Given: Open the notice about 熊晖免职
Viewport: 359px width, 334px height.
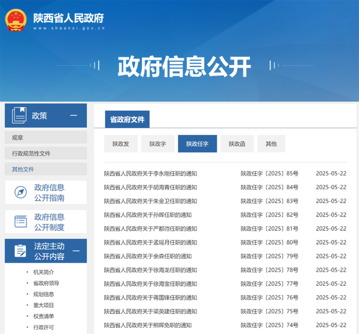Looking at the screenshot, I should [148, 325].
